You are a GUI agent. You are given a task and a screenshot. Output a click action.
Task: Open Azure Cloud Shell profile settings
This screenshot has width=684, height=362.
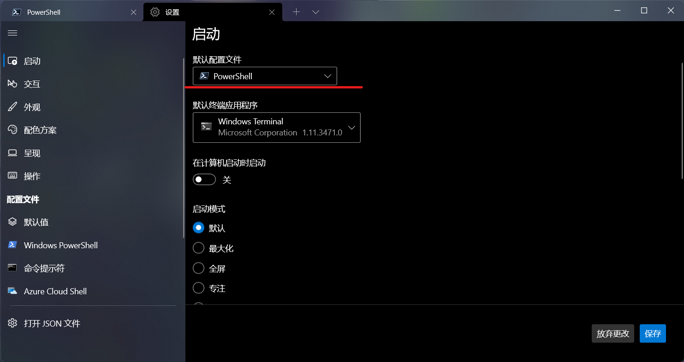[x=91, y=291]
